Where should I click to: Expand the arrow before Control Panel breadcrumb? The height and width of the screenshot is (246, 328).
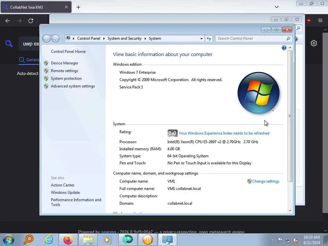coord(74,38)
